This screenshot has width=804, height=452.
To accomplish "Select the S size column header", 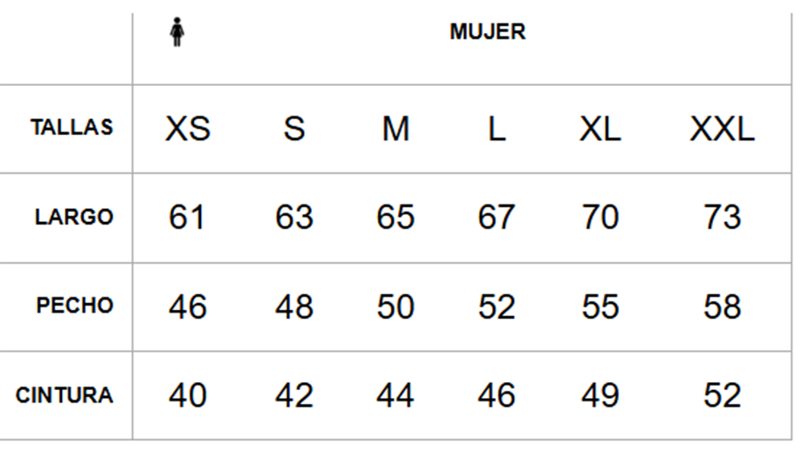I will pos(294,128).
